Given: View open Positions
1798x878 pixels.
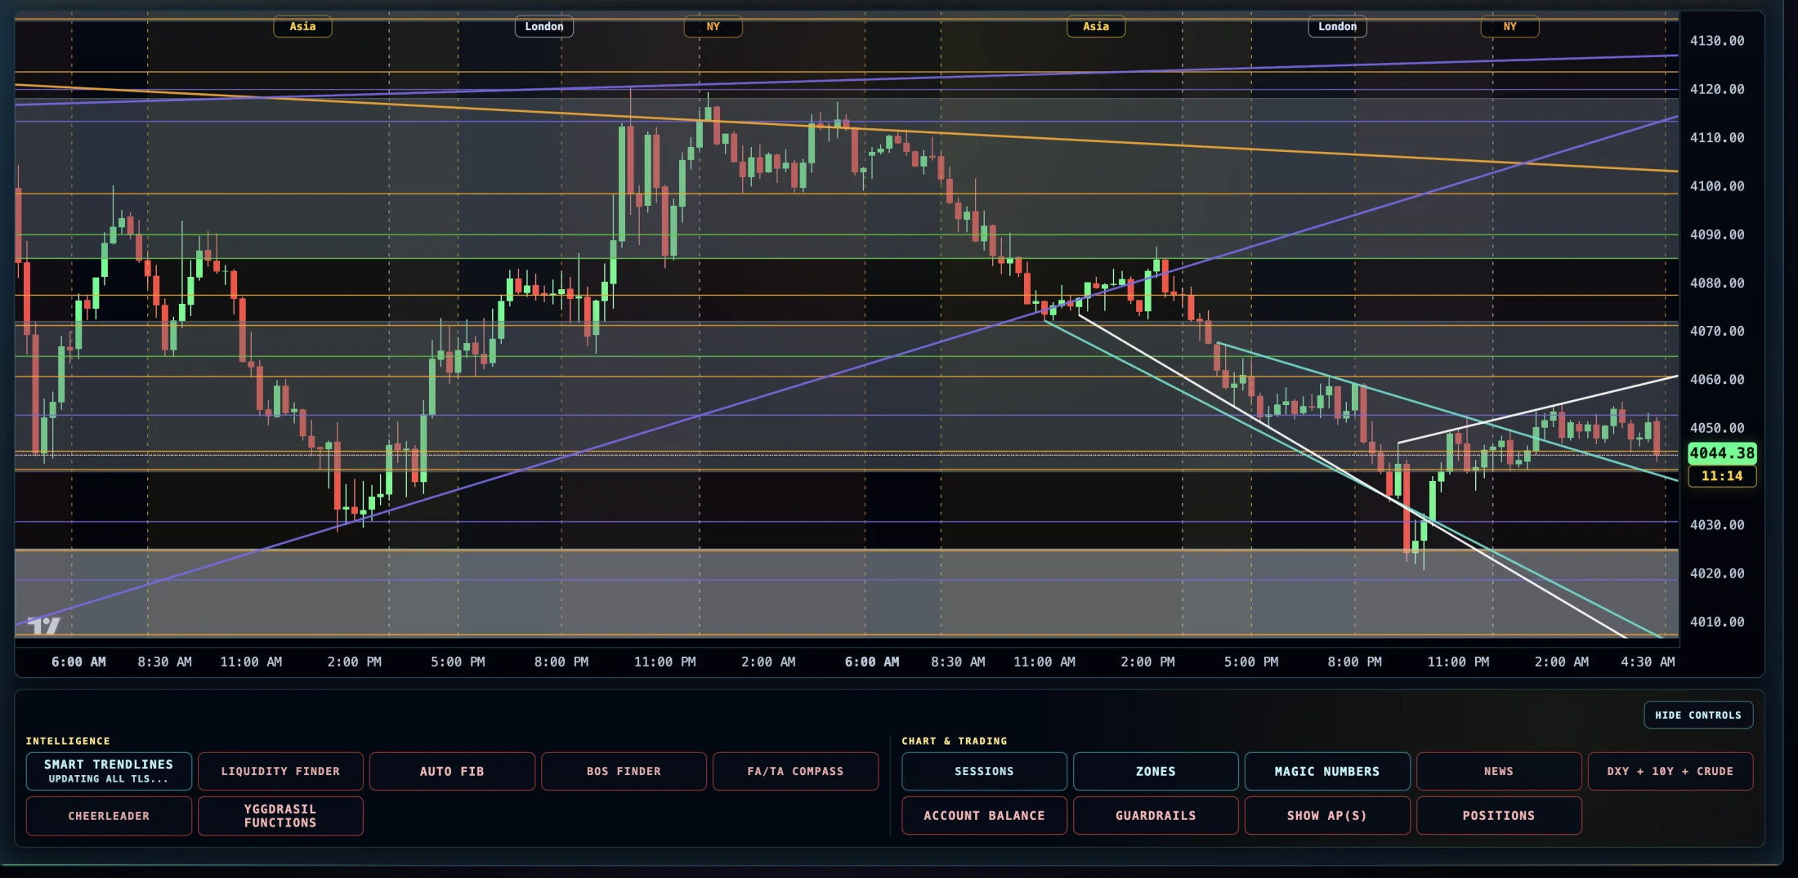Looking at the screenshot, I should (1499, 816).
